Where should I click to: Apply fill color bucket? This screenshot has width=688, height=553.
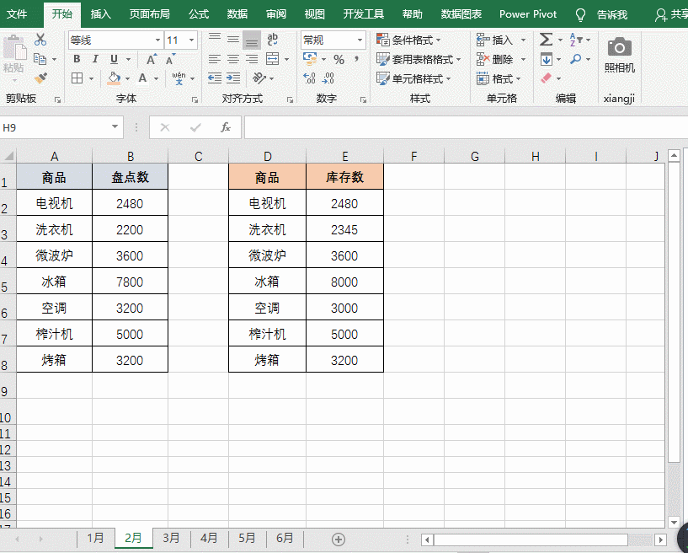[114, 78]
